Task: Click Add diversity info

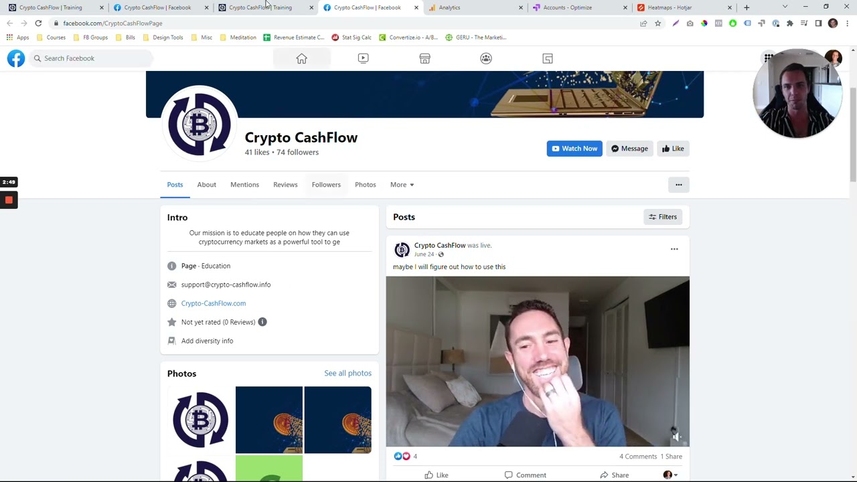Action: (207, 341)
